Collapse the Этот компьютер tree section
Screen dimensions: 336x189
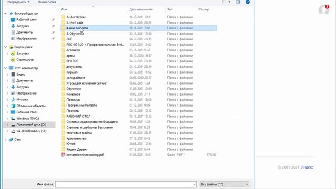point(6,68)
